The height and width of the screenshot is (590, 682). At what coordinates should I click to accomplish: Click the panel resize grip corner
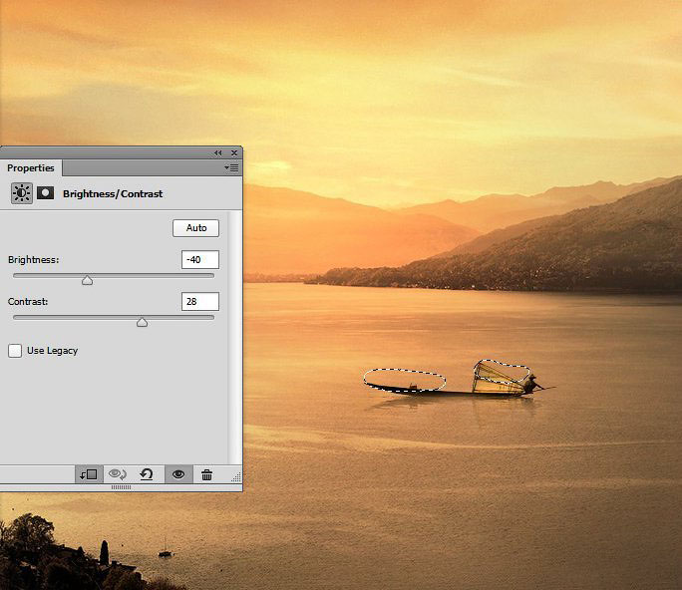(236, 477)
